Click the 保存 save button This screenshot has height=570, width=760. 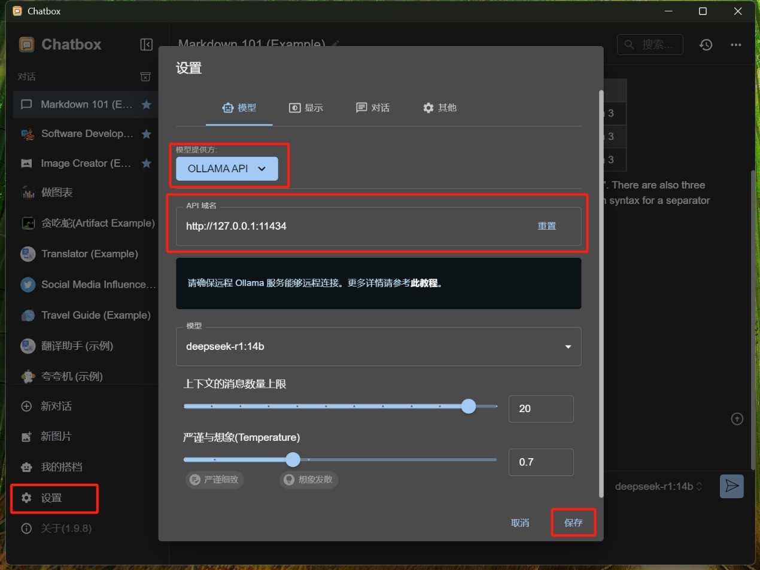pos(573,523)
